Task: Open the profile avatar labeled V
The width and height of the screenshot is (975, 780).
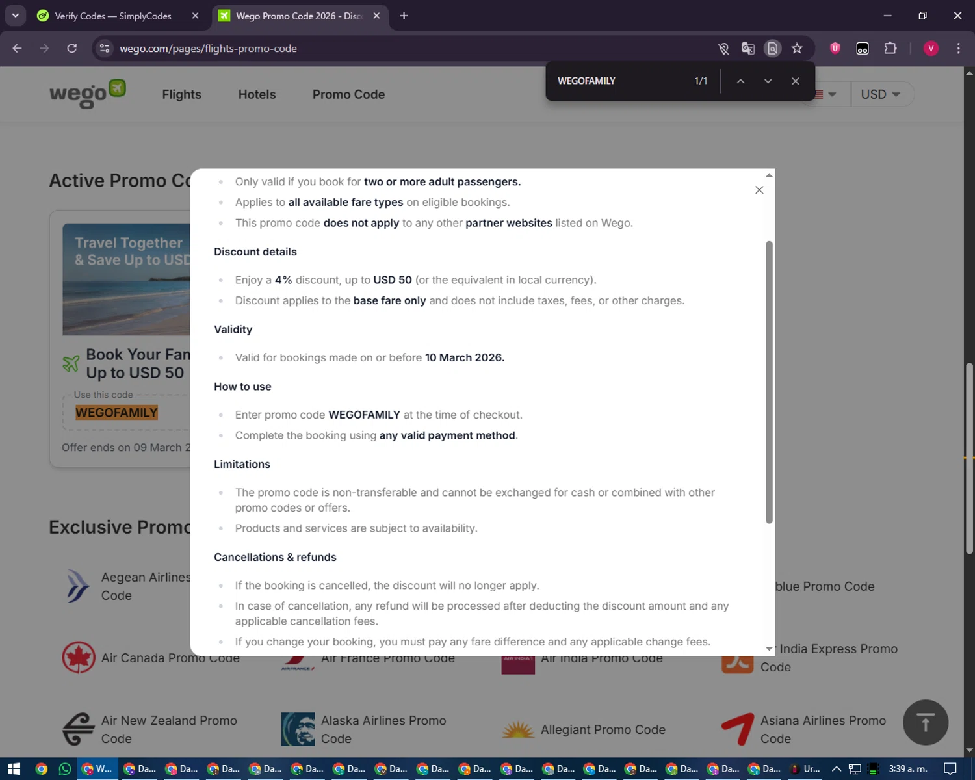Action: (931, 48)
